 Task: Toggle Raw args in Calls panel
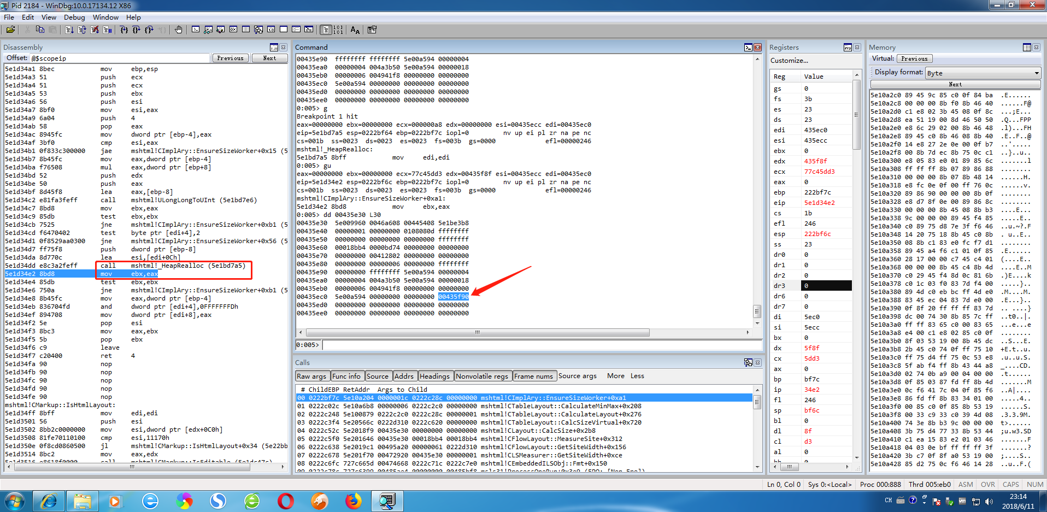point(311,376)
